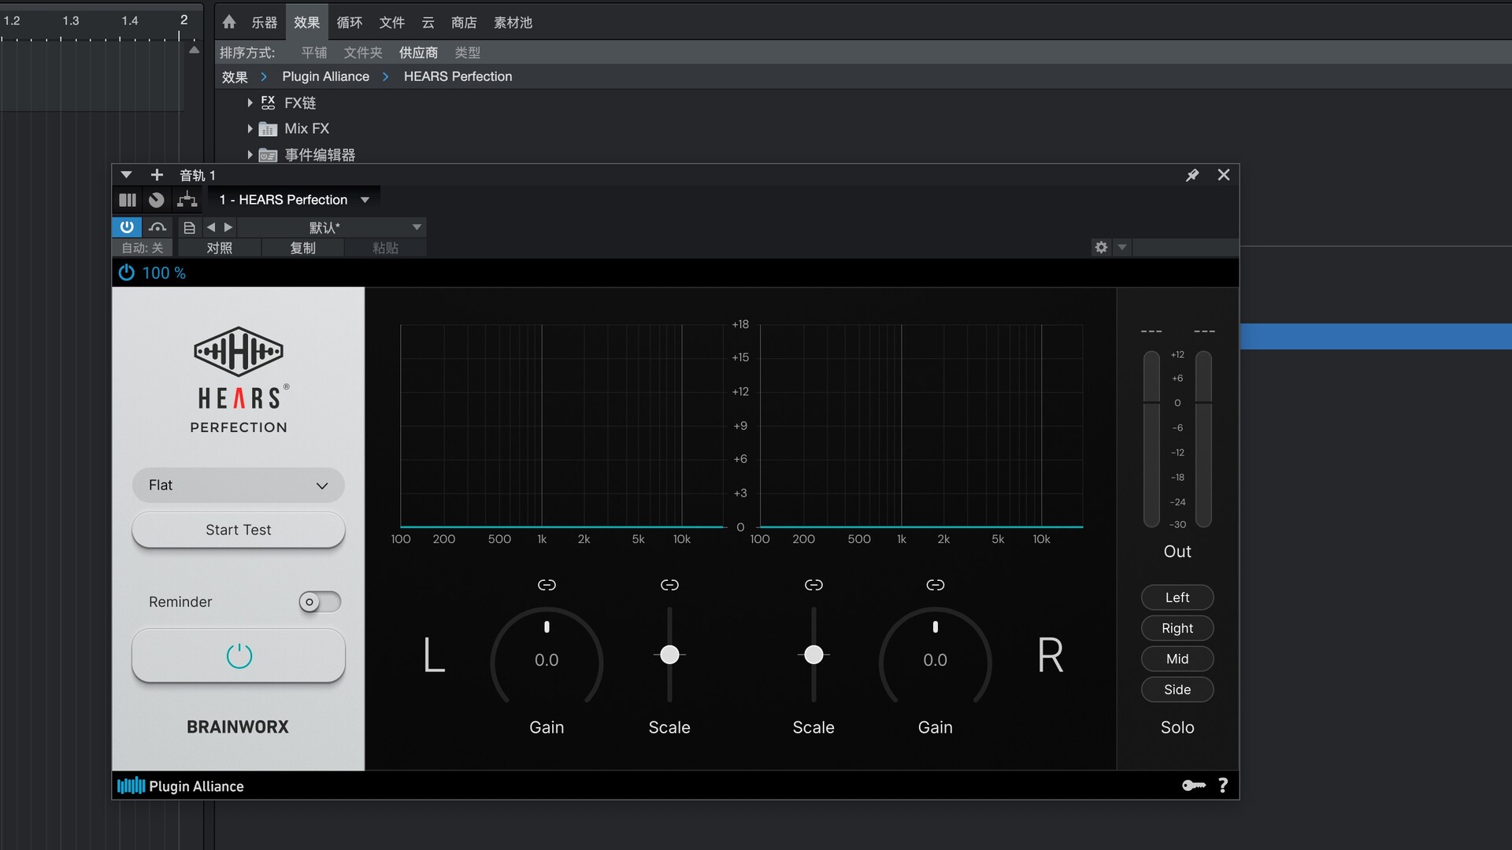The width and height of the screenshot is (1512, 850).
Task: Sort effects by 文件夹
Action: click(362, 53)
